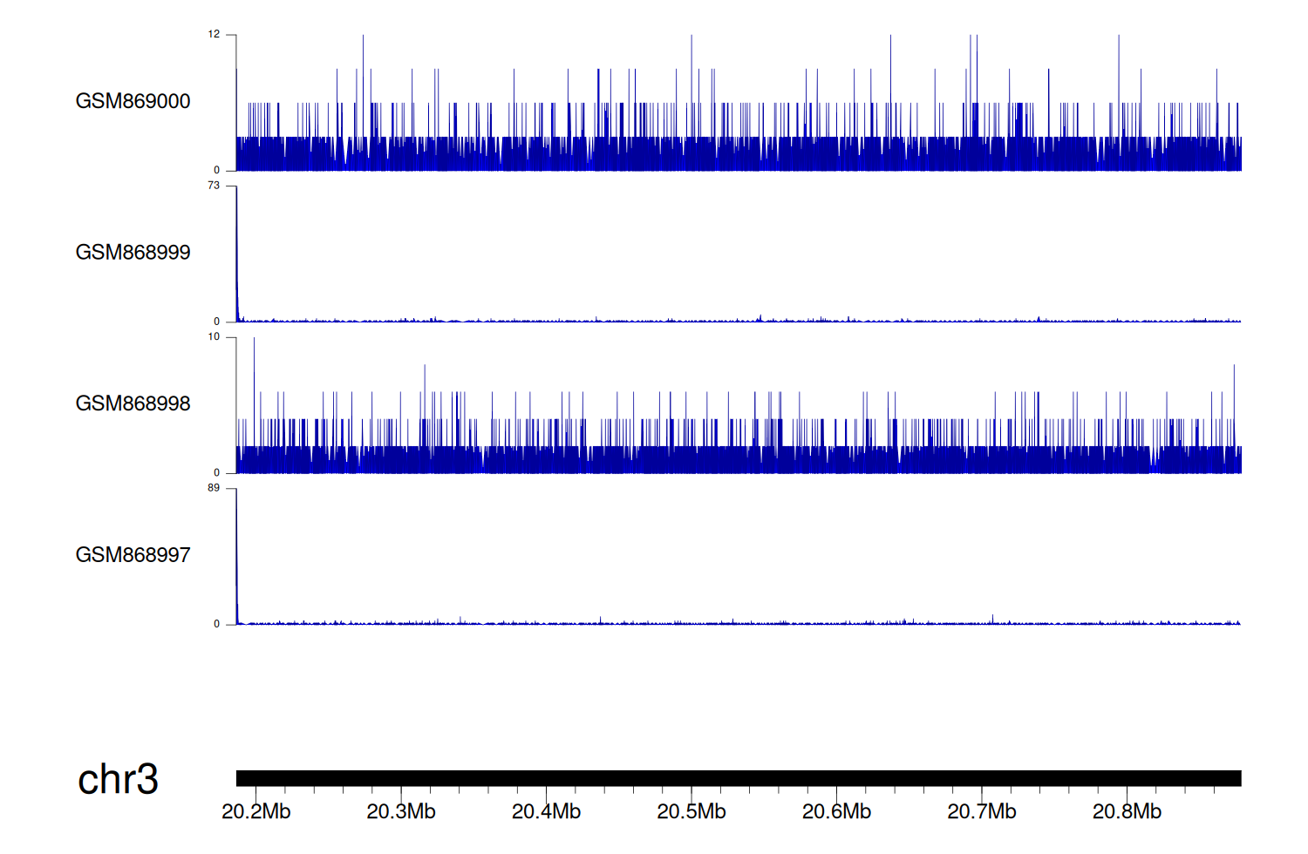Click the y-axis maximum value 12
This screenshot has height=854, width=1308.
pos(214,35)
